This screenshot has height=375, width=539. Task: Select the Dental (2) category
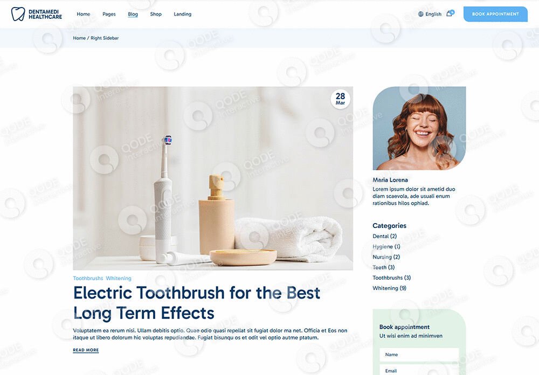coord(385,236)
